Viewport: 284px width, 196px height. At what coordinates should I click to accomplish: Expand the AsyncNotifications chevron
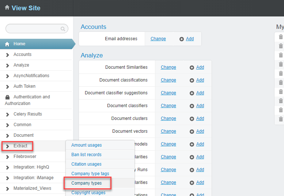click(x=7, y=76)
